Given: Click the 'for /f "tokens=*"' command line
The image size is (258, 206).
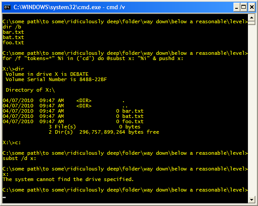Looking at the screenshot, I should click(x=93, y=58).
